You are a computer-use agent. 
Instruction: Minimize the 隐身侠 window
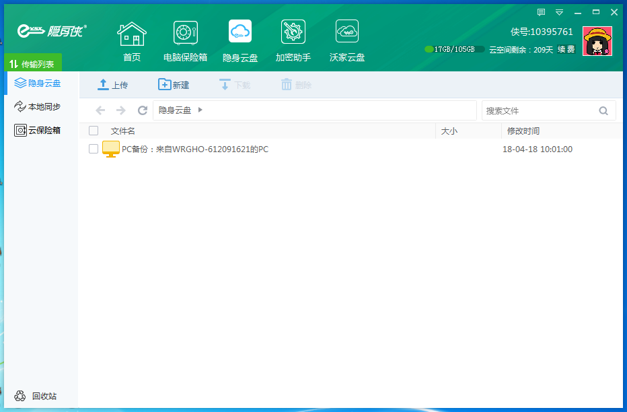[x=578, y=12]
